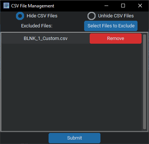Remove BLNK_1_Custom.csv from the excluded list
This screenshot has width=149, height=144.
pyautogui.click(x=116, y=38)
